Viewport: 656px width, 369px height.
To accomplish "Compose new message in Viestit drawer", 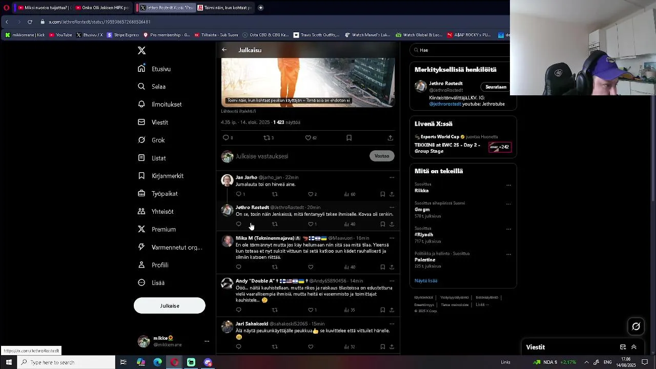I will pyautogui.click(x=623, y=347).
